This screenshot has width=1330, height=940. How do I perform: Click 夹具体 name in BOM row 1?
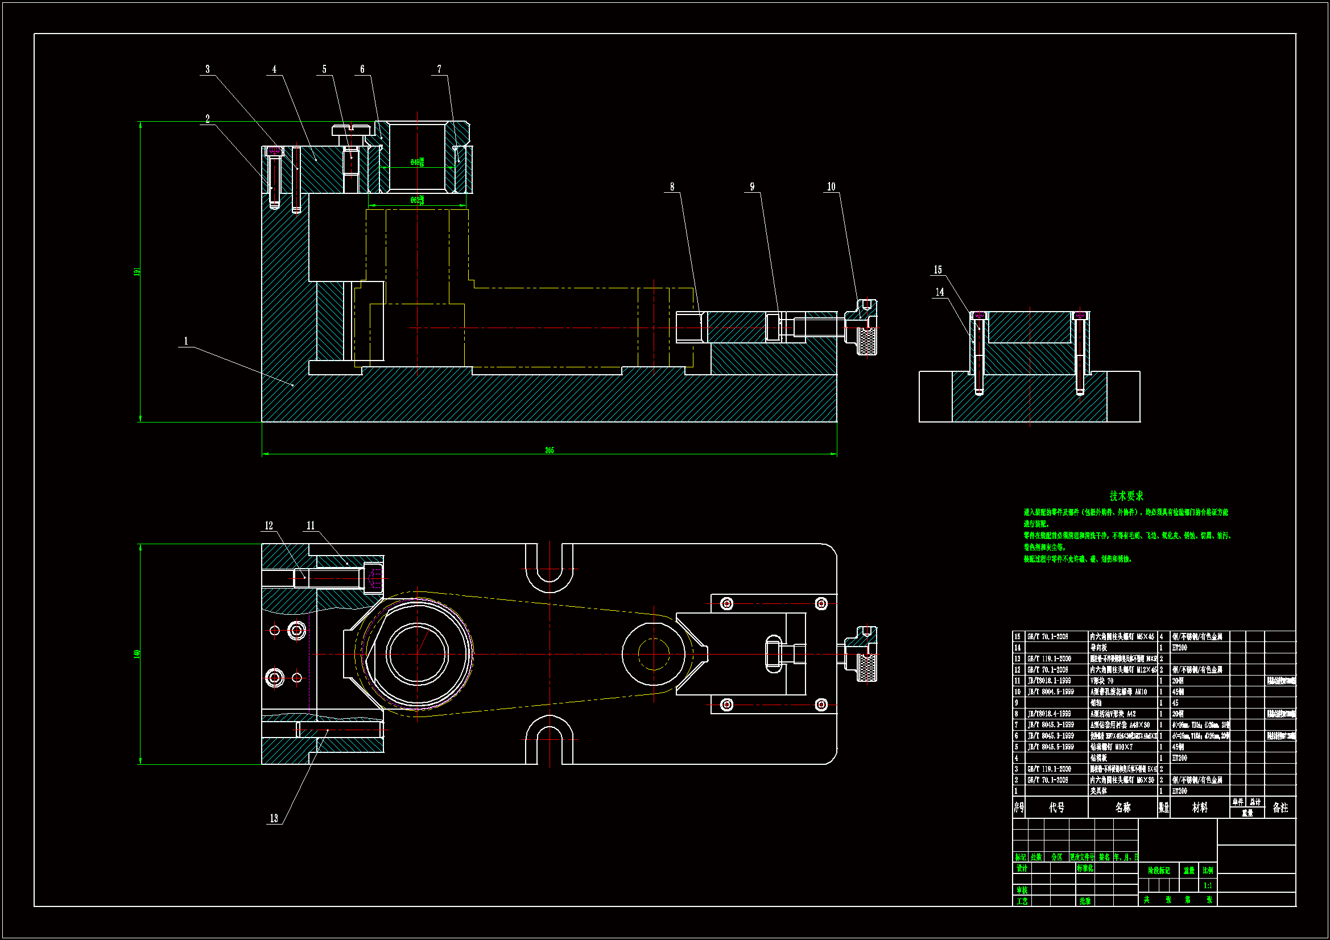point(1099,791)
